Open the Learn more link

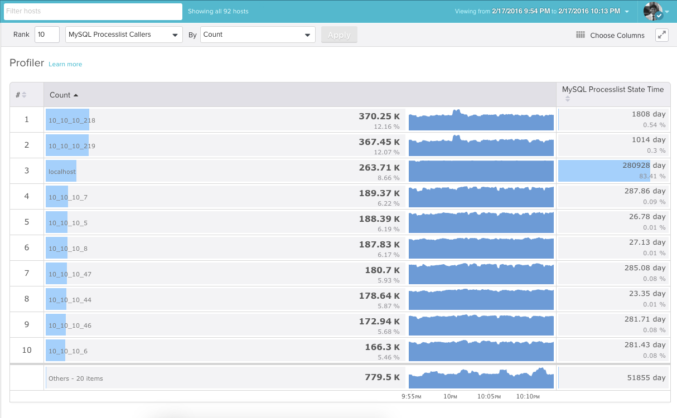pos(65,64)
